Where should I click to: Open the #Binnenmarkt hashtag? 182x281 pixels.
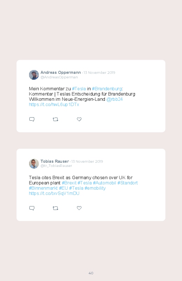tap(43, 188)
